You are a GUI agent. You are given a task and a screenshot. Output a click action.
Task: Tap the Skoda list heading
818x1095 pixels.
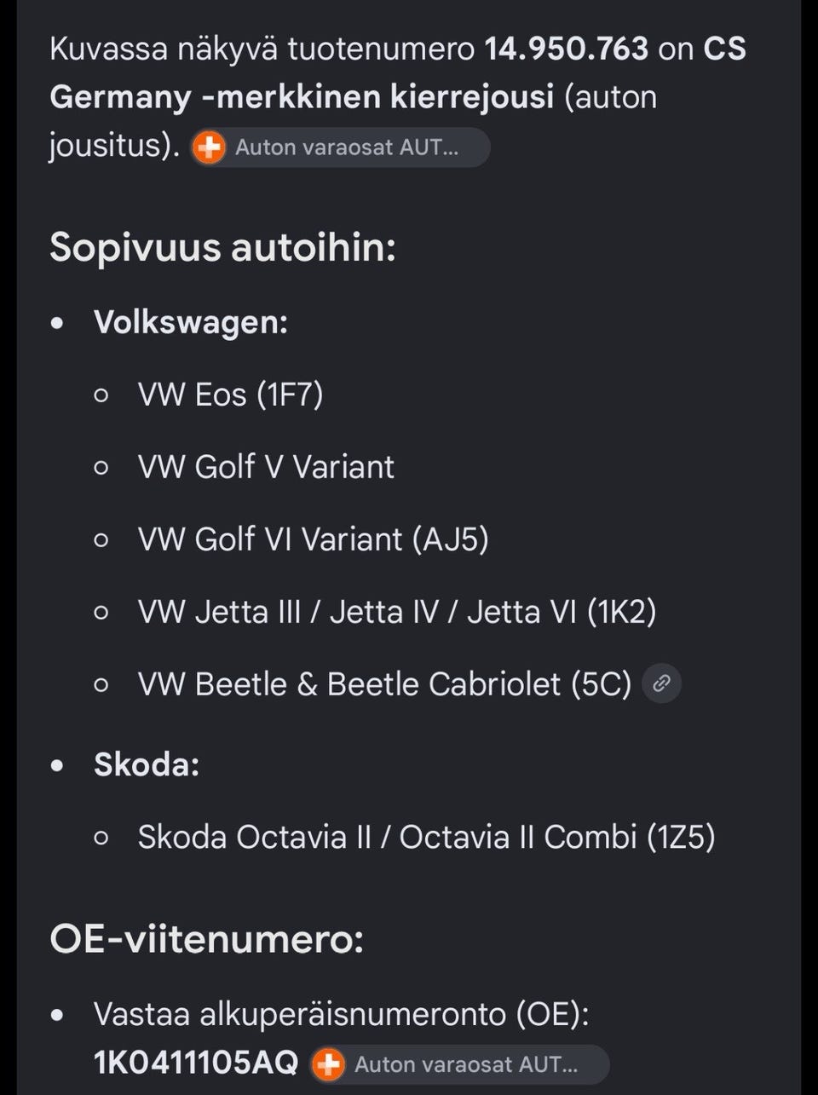[x=147, y=764]
